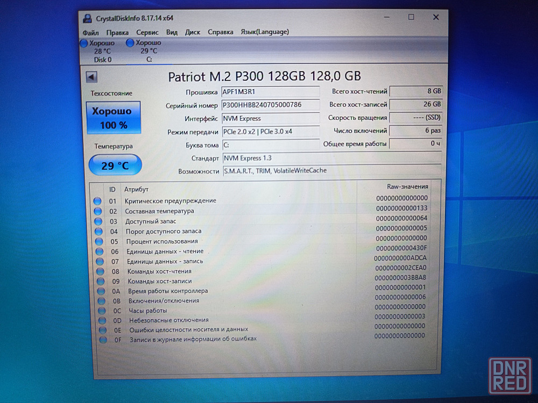The image size is (538, 403).
Task: Click the status circle for attribute 04
Action: [x=98, y=231]
